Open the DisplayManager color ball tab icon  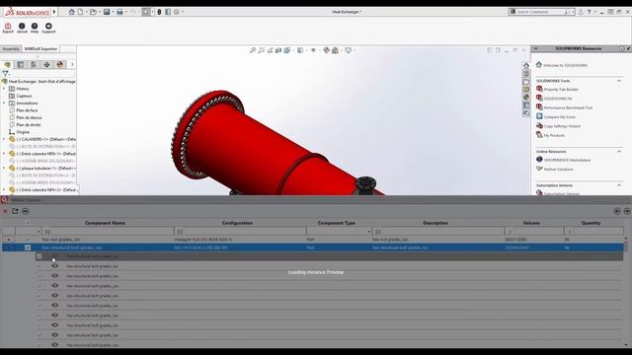[60, 64]
